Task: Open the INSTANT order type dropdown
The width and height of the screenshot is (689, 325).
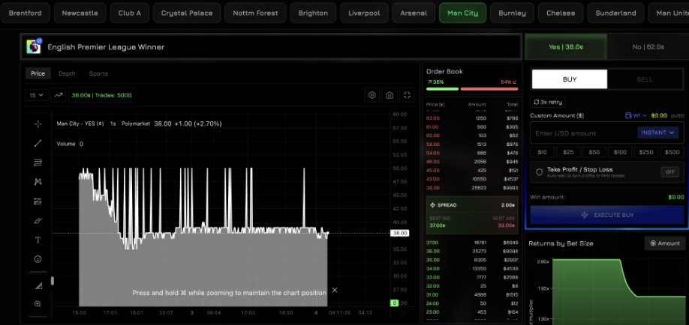Action: tap(657, 133)
